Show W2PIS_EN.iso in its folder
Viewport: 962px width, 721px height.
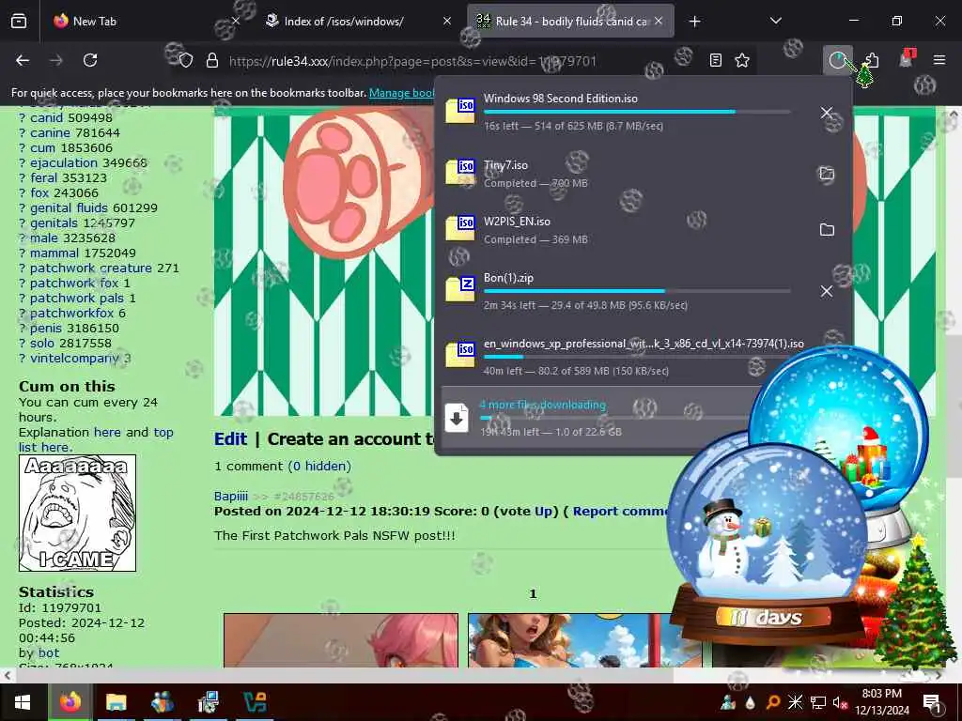(x=827, y=230)
